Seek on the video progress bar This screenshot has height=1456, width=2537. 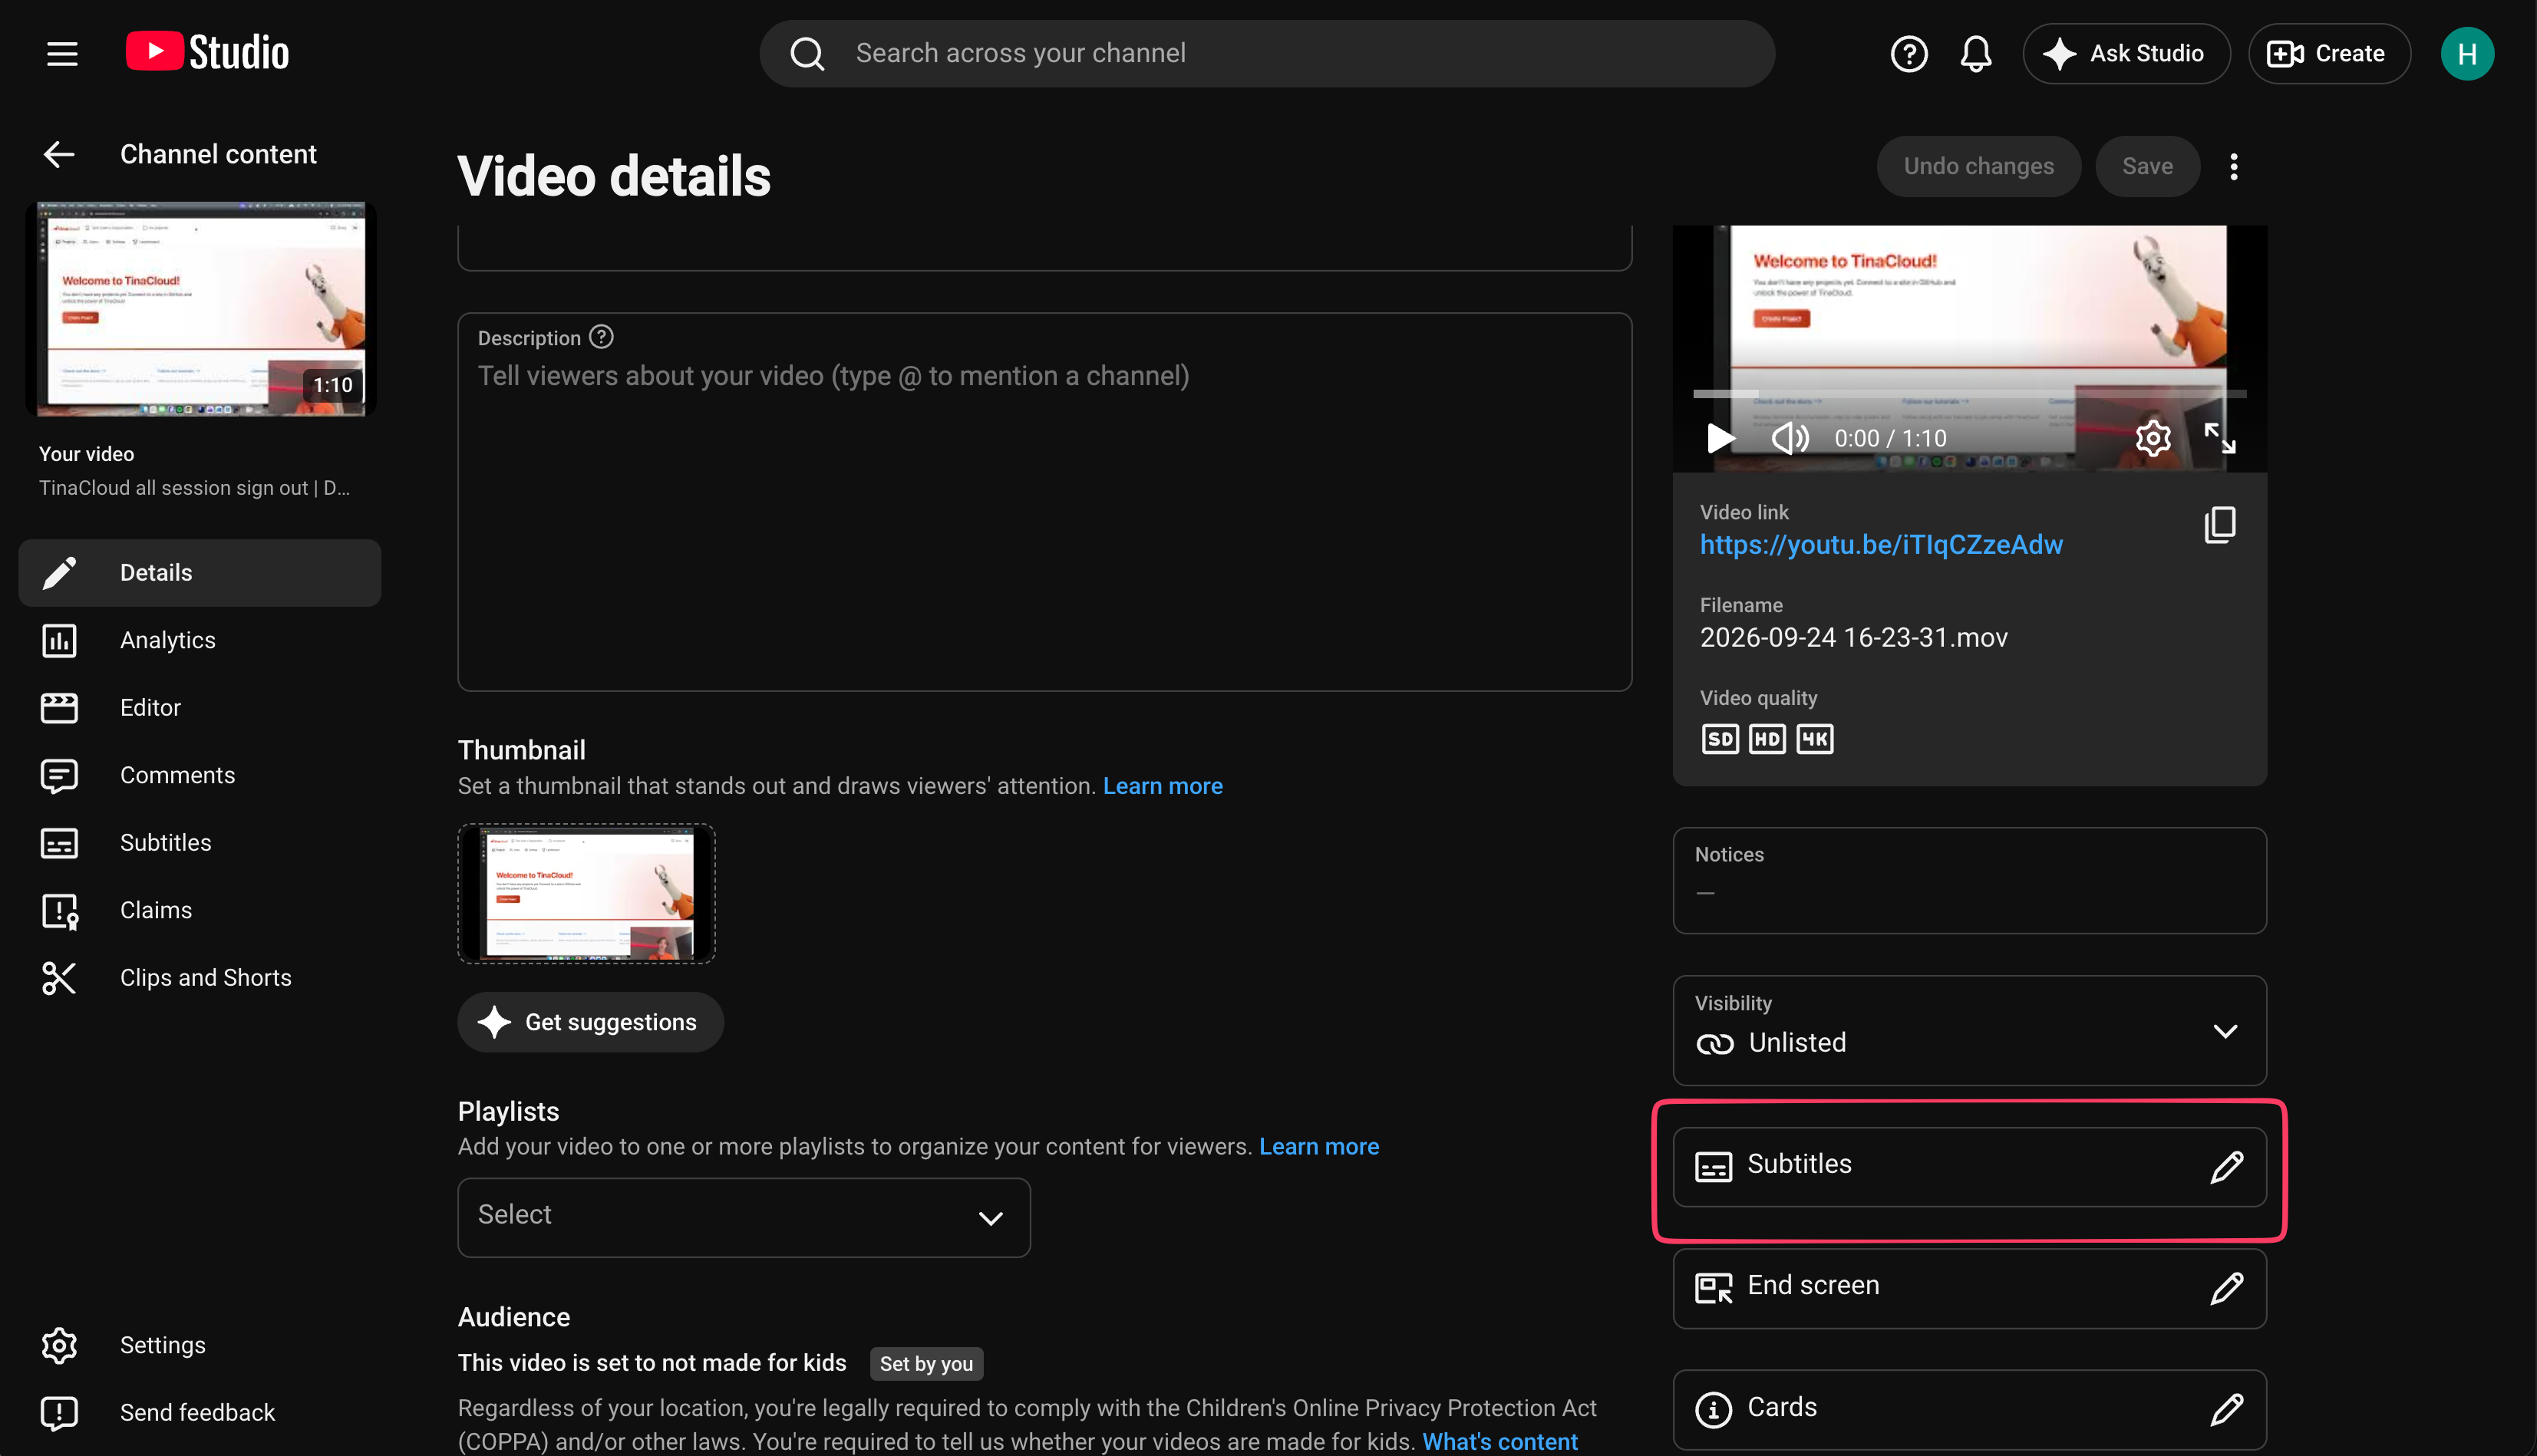click(x=1969, y=394)
